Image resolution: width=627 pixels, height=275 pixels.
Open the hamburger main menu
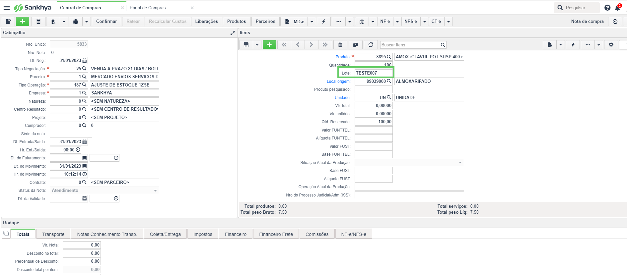[7, 8]
